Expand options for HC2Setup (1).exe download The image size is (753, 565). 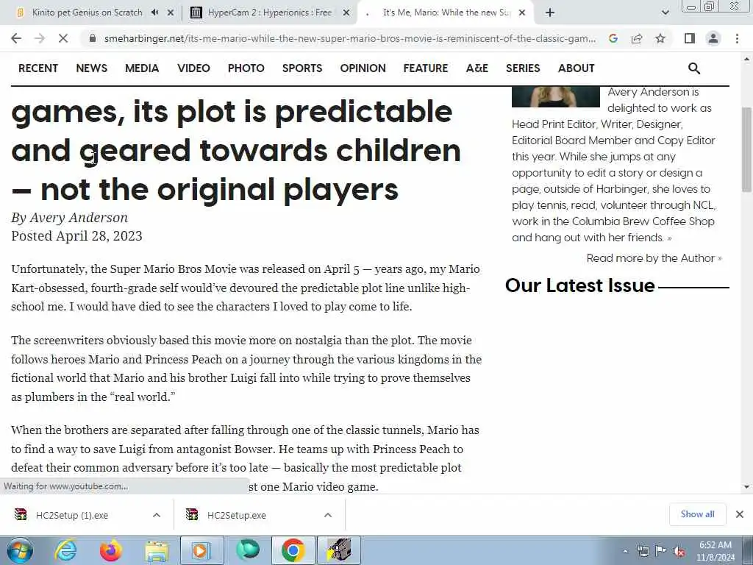tap(156, 515)
